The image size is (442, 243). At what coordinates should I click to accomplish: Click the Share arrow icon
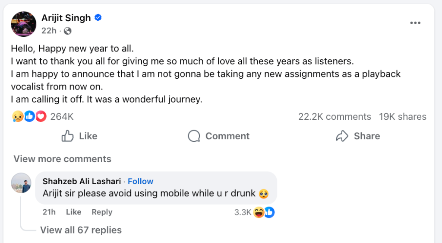pos(342,136)
